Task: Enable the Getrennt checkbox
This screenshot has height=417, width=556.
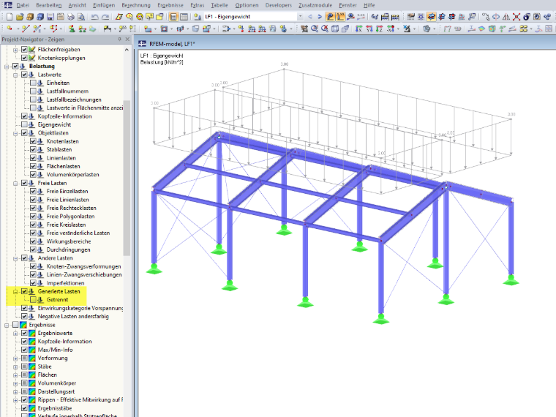Action: pyautogui.click(x=33, y=300)
